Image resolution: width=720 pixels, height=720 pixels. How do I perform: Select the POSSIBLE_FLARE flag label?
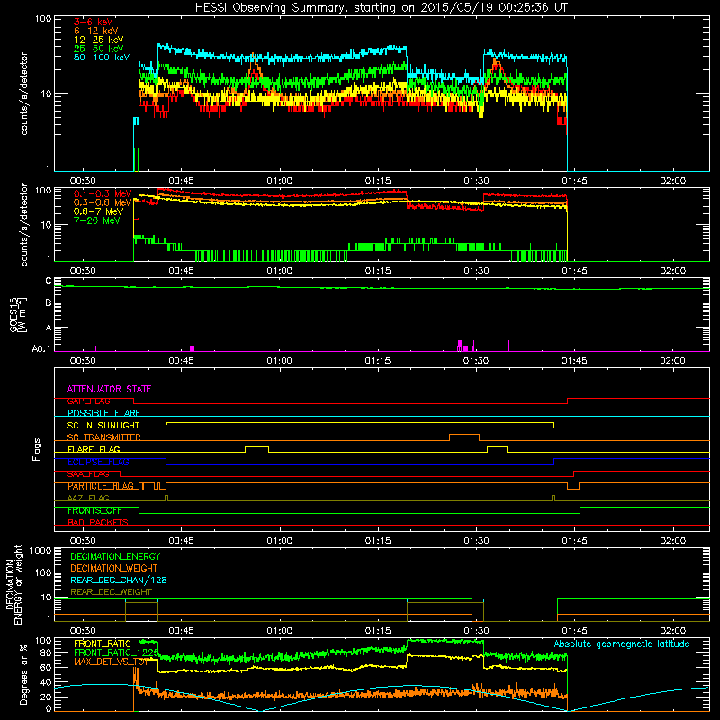(103, 413)
